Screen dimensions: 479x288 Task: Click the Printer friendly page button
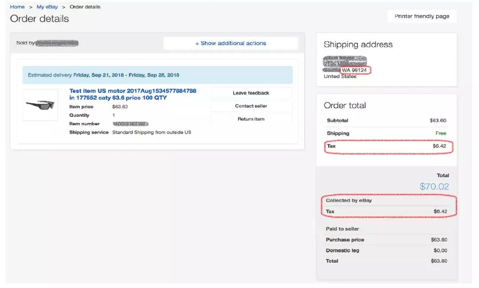(421, 16)
